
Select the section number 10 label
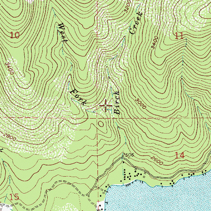[15, 35]
